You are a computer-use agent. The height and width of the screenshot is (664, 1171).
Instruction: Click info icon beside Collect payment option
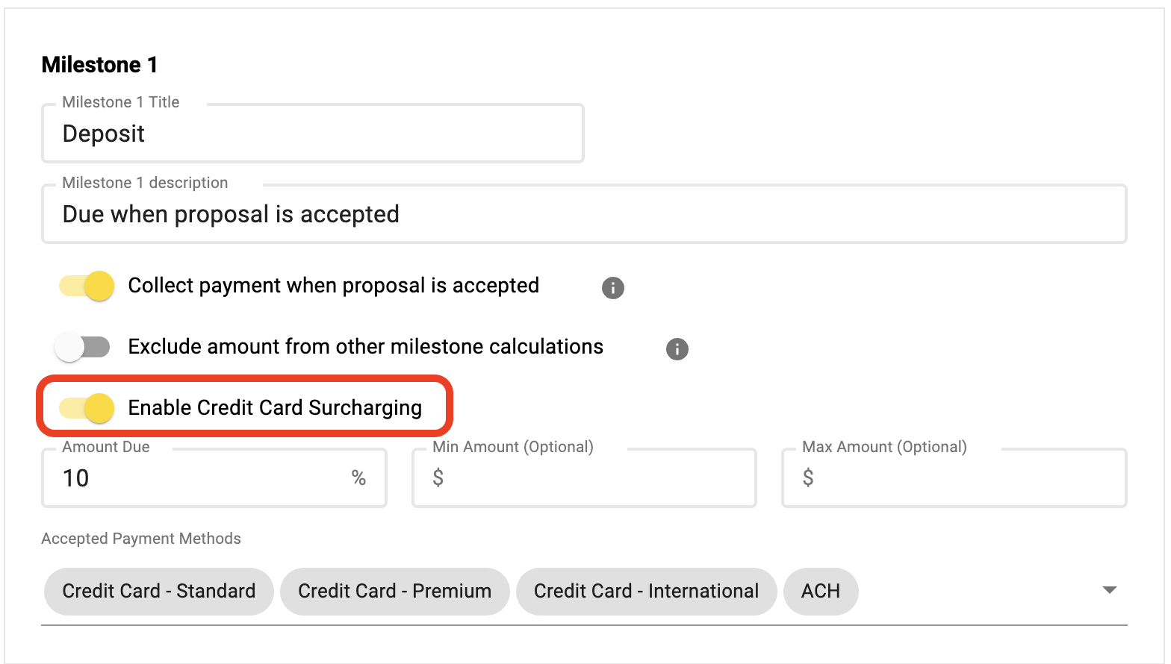coord(613,287)
